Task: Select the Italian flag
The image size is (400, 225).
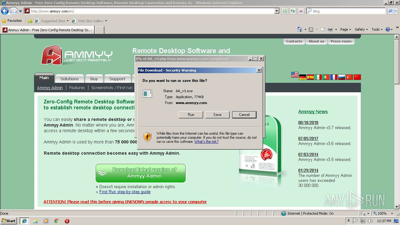Action: pos(318,77)
